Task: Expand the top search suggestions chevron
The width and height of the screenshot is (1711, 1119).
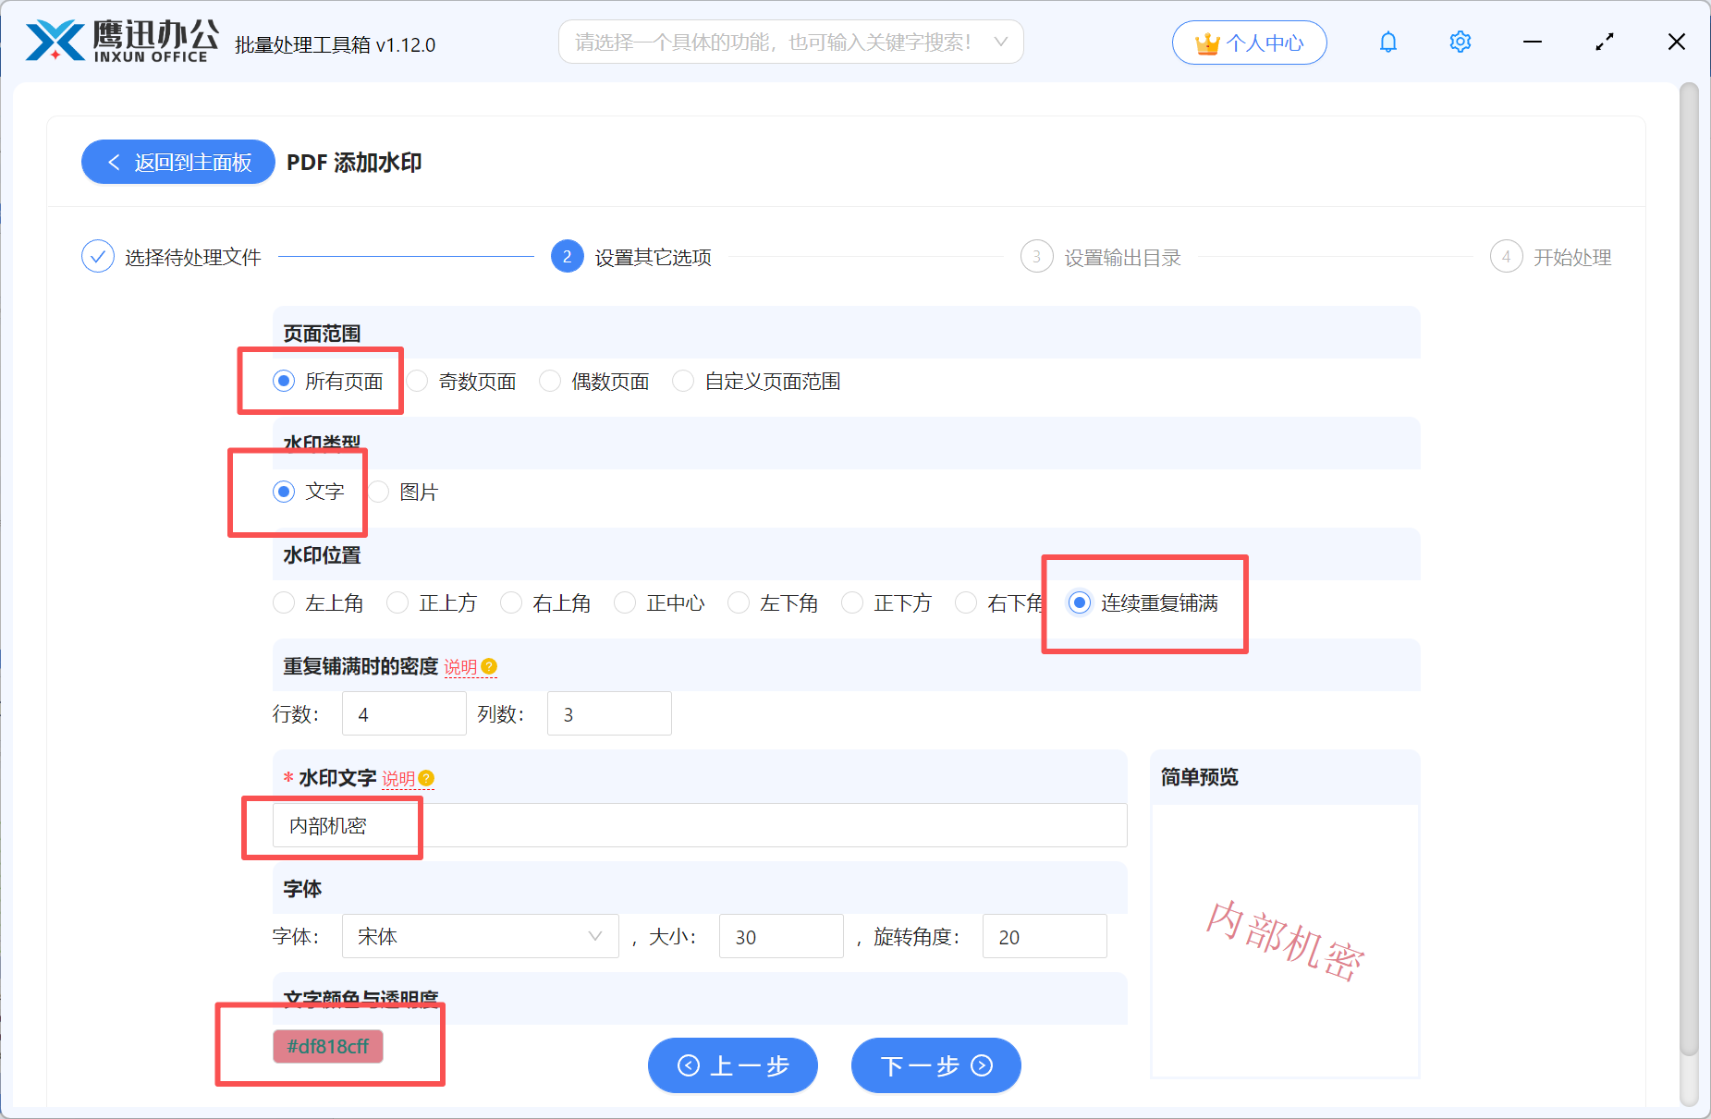Action: (x=1001, y=41)
